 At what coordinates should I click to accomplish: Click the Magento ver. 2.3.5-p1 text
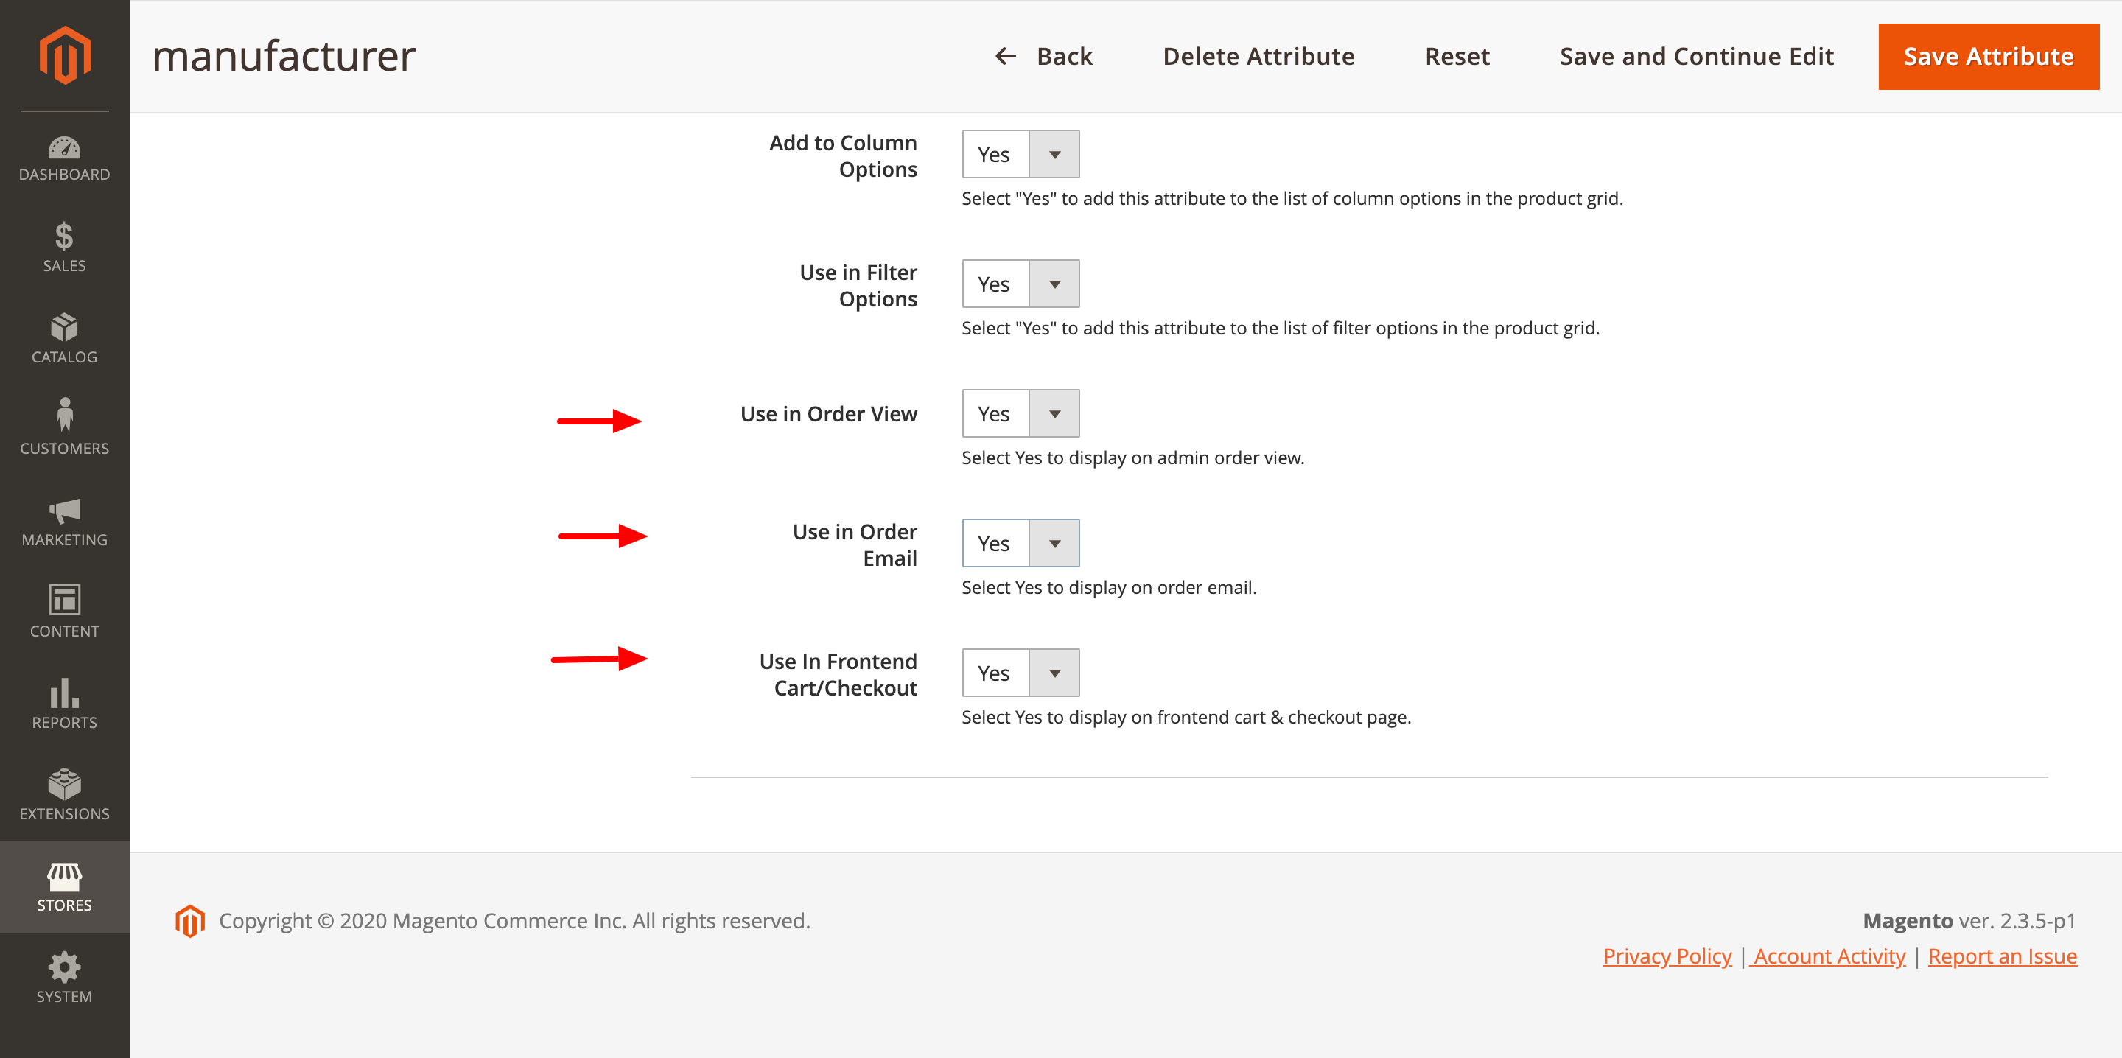1969,921
